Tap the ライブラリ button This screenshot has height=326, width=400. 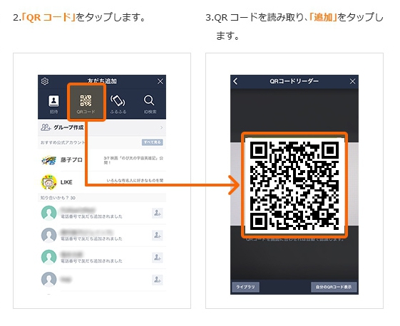[x=245, y=287]
